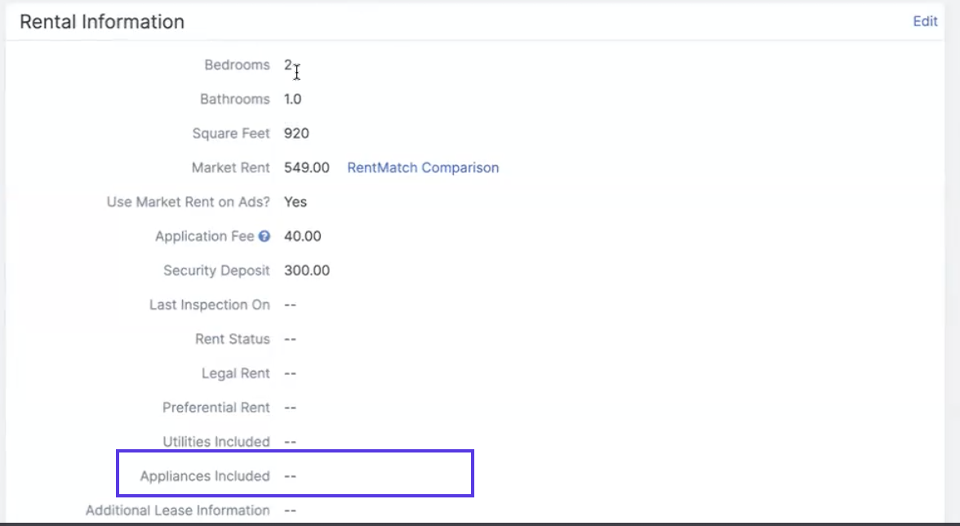Click the Application Fee amount 40.00

click(x=302, y=236)
